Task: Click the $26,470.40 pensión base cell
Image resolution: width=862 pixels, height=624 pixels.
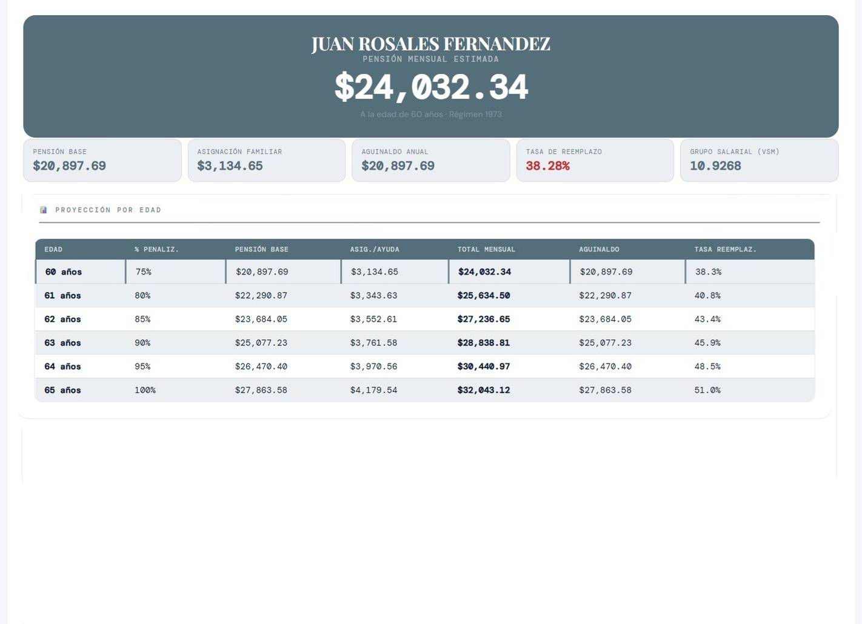Action: (x=261, y=367)
